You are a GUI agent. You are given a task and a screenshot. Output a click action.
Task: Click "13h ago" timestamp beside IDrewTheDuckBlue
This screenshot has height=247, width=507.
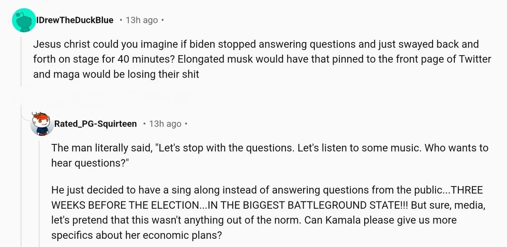142,20
